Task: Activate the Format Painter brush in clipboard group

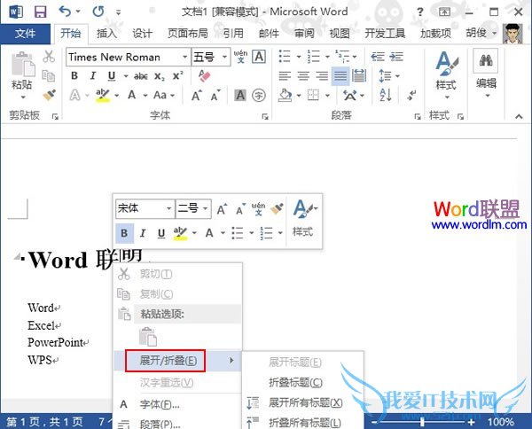Action: (x=49, y=95)
